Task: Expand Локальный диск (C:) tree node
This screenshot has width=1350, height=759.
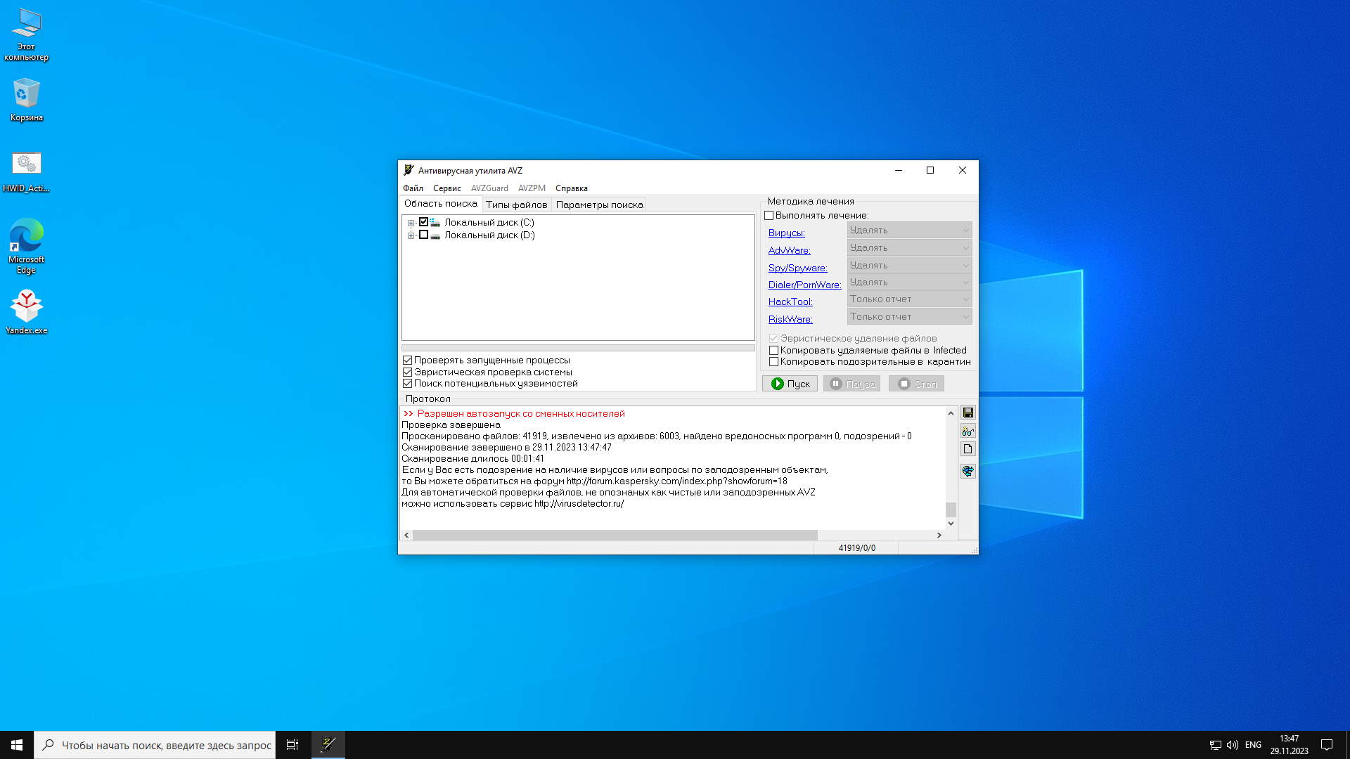Action: pyautogui.click(x=411, y=223)
